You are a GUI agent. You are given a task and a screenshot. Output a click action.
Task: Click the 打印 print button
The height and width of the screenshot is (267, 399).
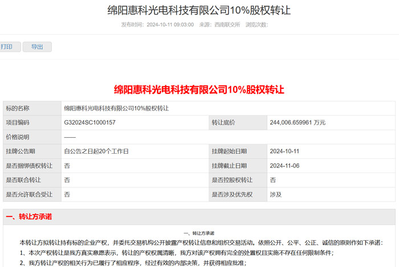[9, 47]
